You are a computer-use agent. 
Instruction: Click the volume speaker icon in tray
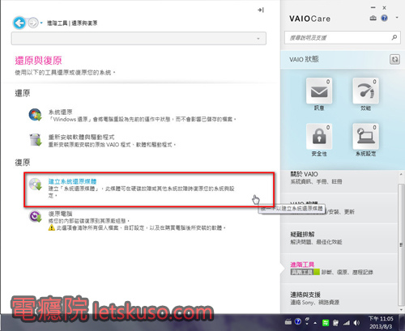(357, 322)
